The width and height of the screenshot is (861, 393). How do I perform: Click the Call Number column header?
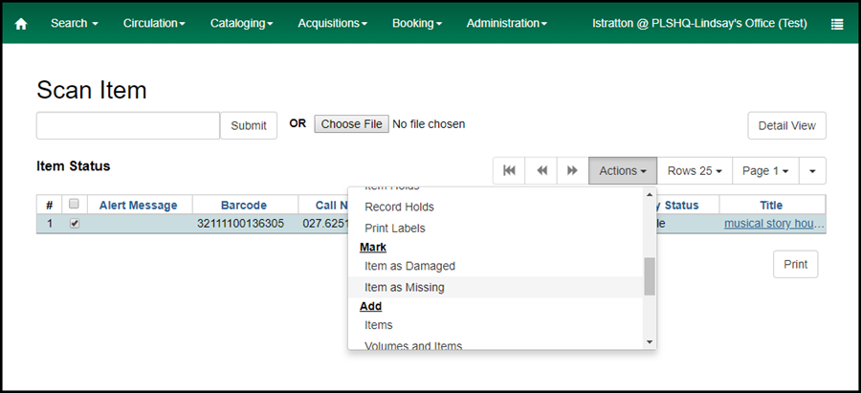[332, 206]
